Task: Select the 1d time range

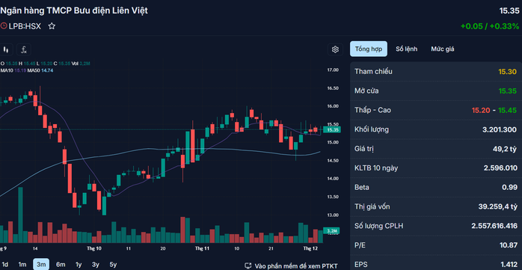Action: (x=5, y=265)
